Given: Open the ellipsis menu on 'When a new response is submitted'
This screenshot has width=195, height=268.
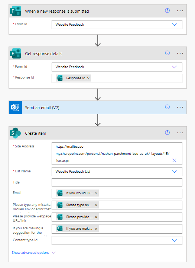Looking at the screenshot, I should [x=180, y=11].
